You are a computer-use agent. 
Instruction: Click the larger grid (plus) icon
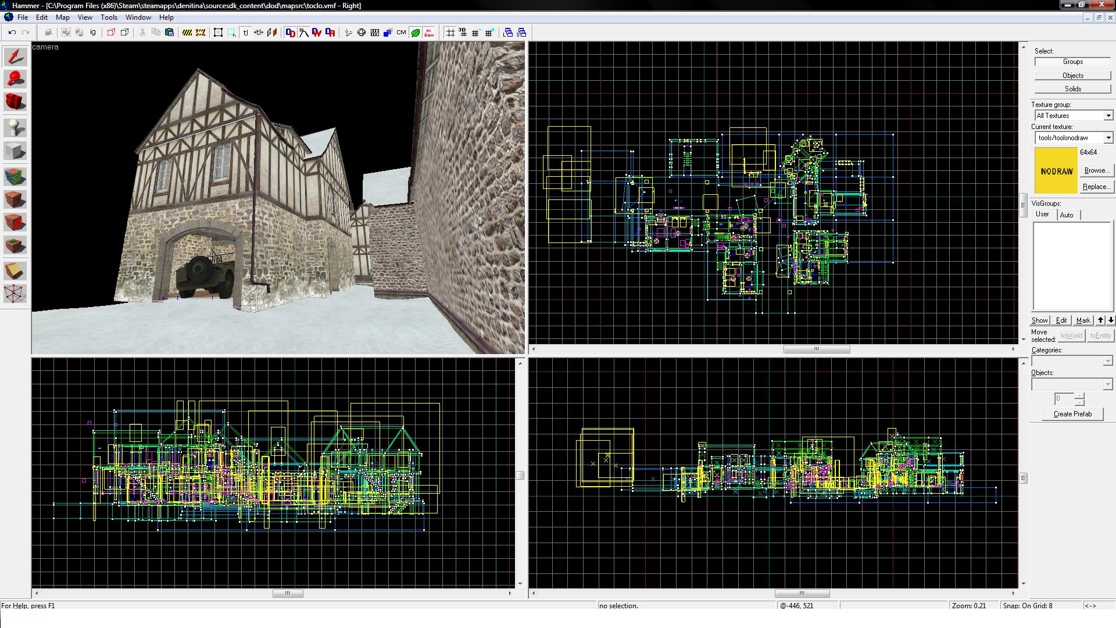tap(489, 33)
